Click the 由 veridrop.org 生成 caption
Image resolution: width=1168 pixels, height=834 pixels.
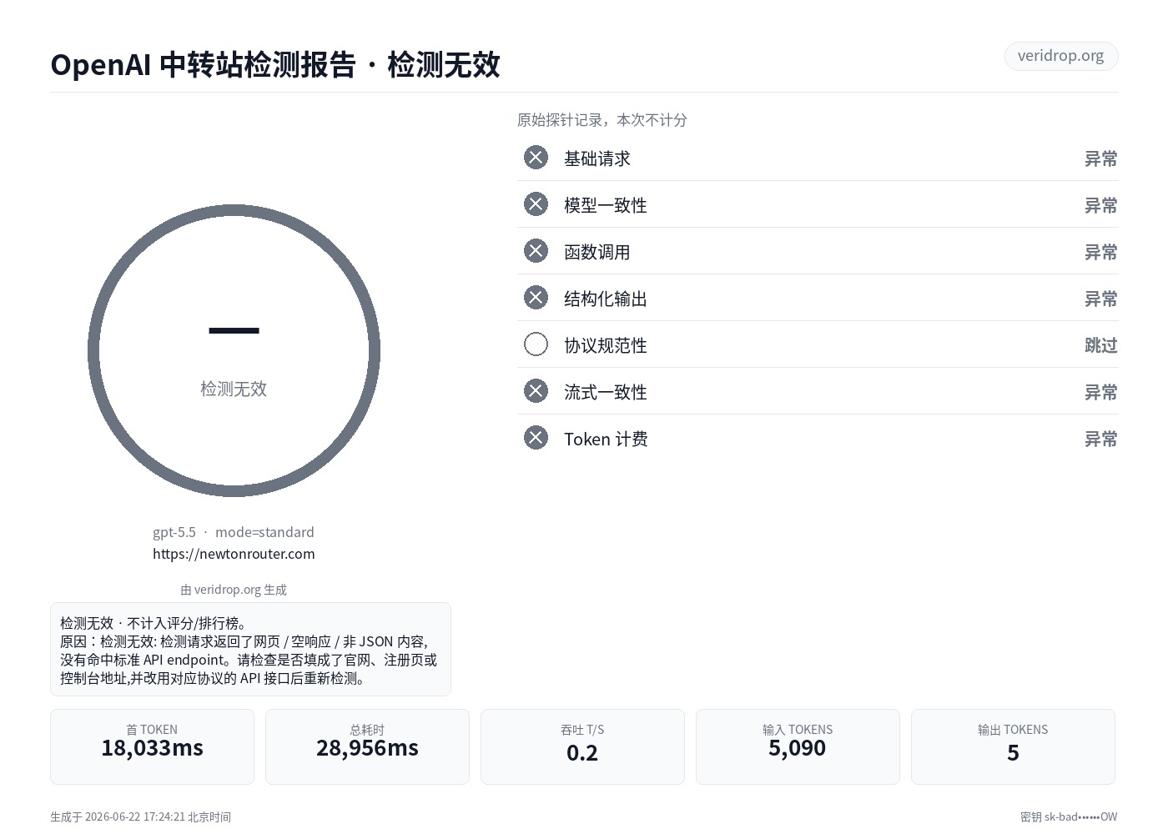click(234, 590)
